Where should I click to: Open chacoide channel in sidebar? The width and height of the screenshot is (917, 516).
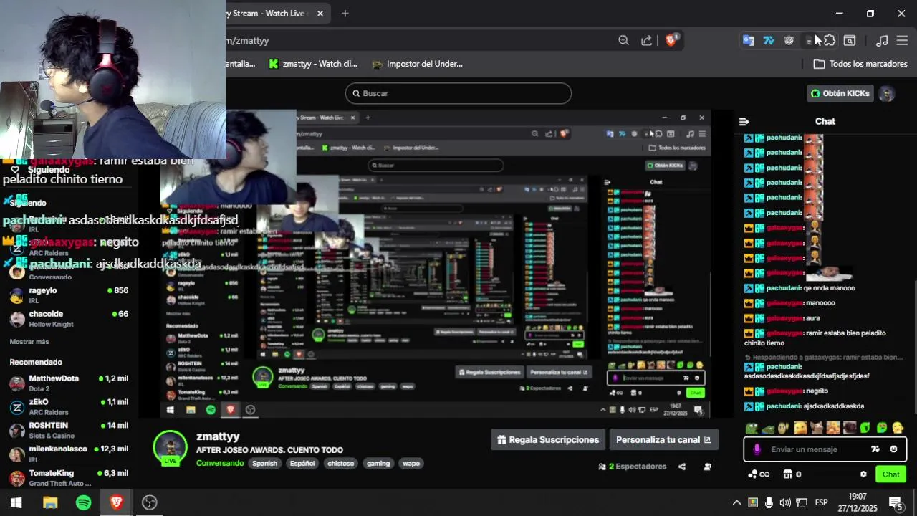(x=68, y=318)
